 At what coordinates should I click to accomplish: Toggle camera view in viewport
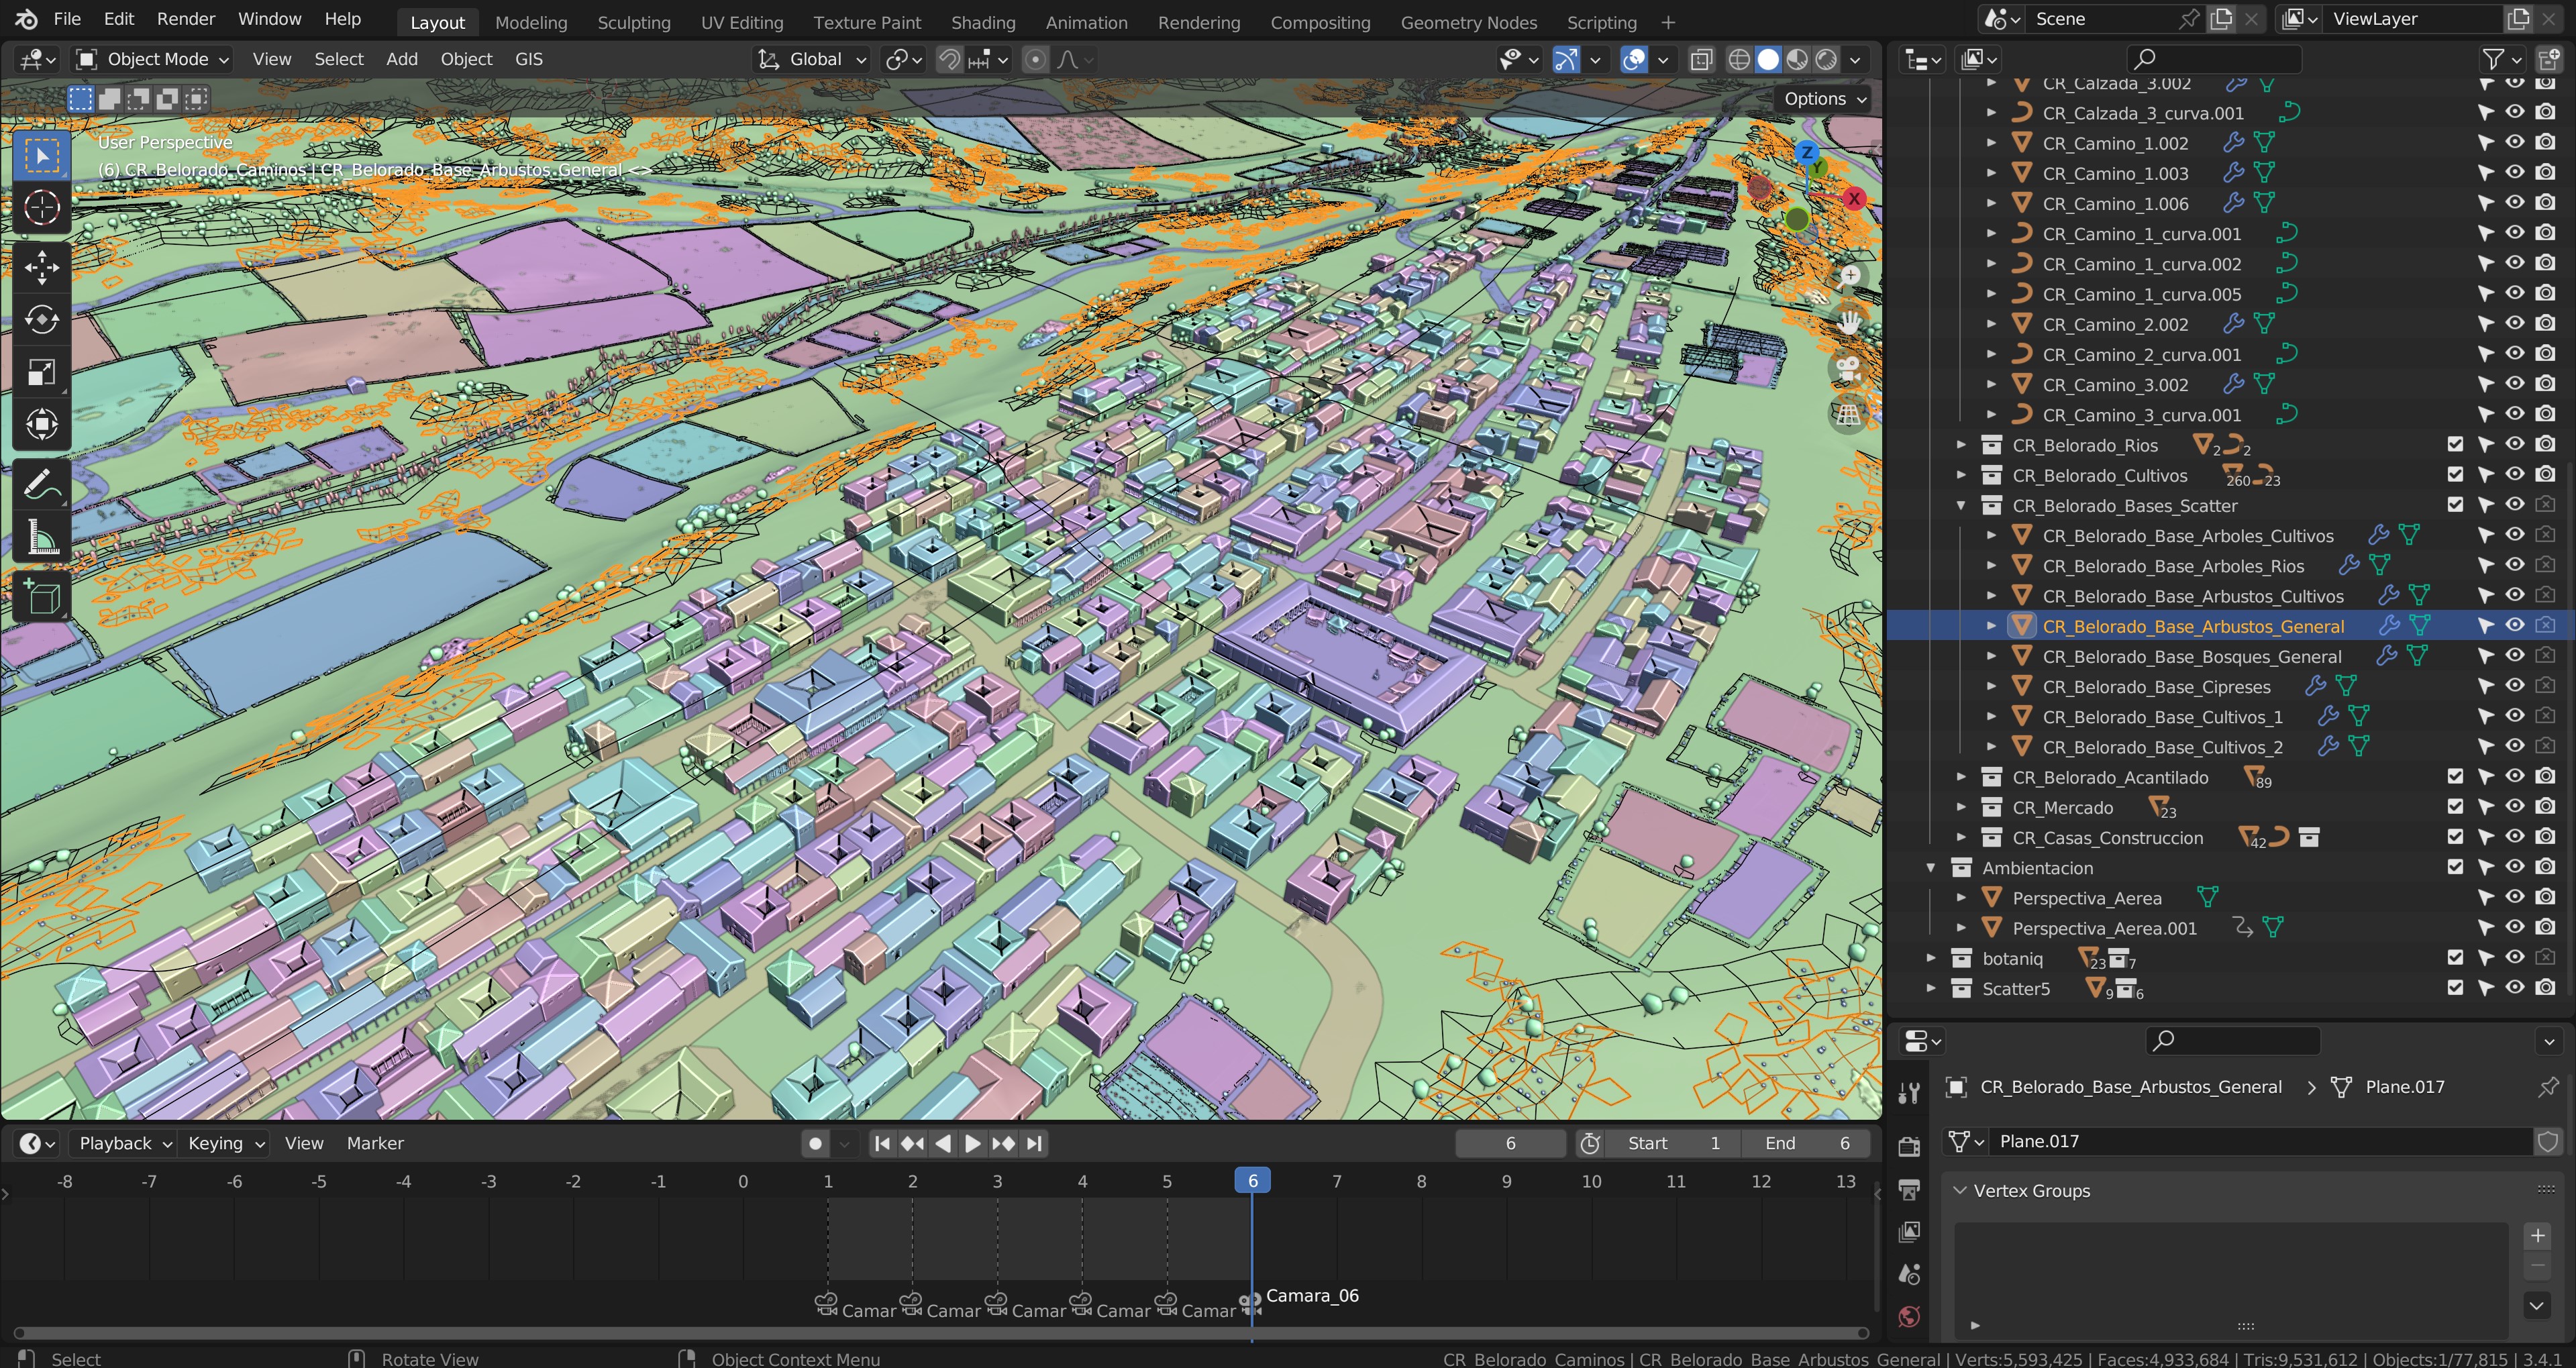click(1848, 368)
